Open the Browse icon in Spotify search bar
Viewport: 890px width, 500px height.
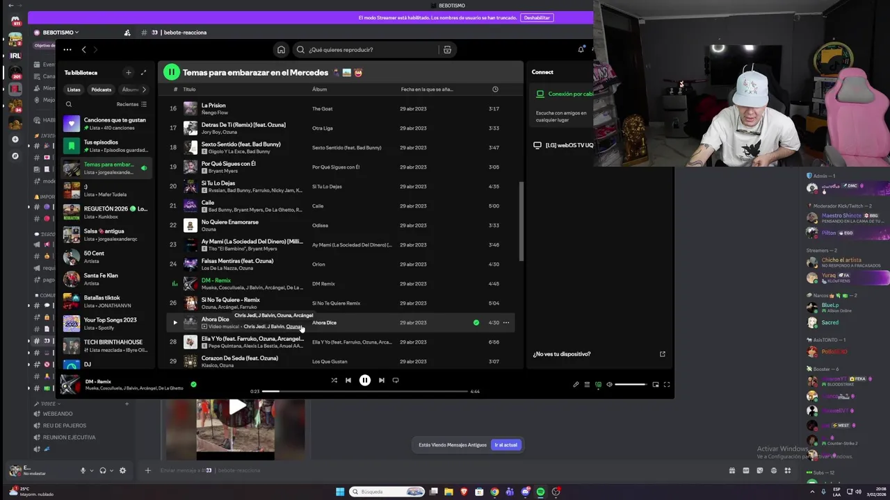[447, 49]
